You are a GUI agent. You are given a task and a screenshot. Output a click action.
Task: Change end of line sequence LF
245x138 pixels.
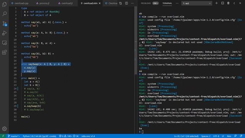pyautogui.click(x=223, y=136)
